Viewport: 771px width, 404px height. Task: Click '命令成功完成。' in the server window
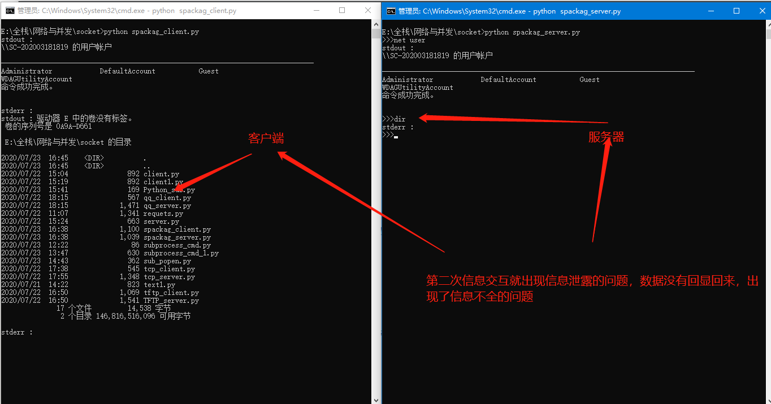coord(408,95)
